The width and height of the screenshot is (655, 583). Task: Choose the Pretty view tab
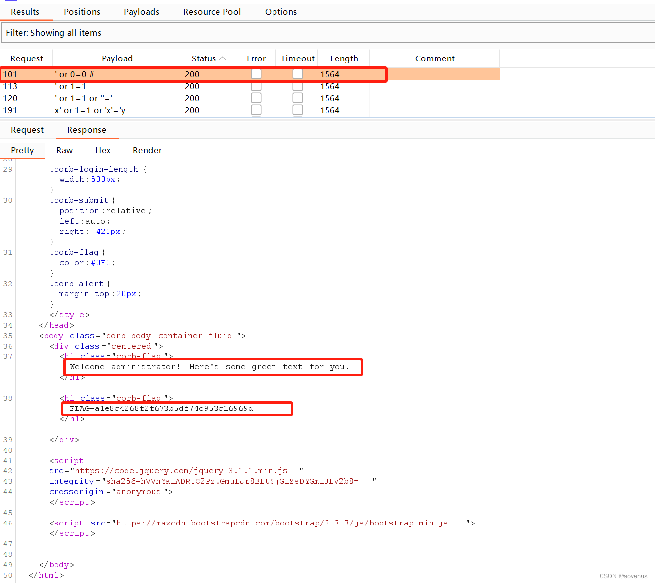[x=22, y=150]
